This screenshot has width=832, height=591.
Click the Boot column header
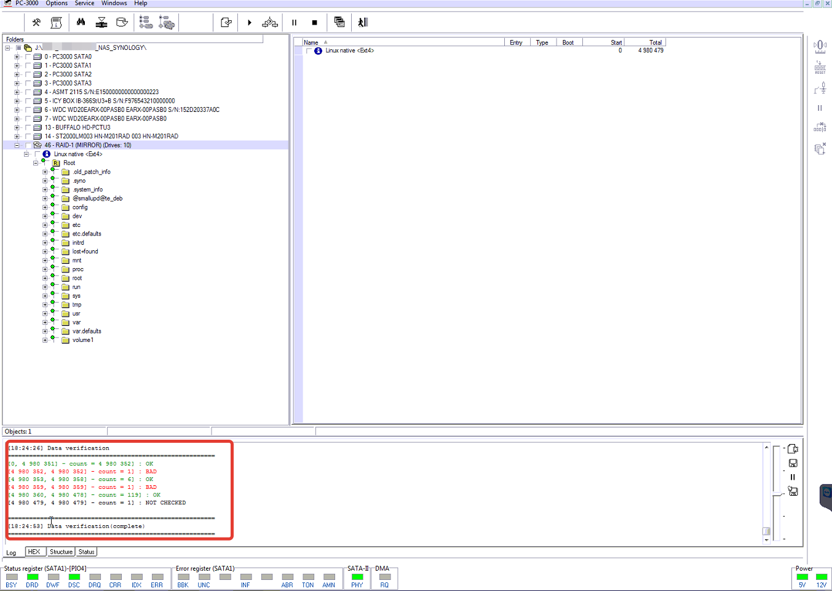pyautogui.click(x=569, y=42)
